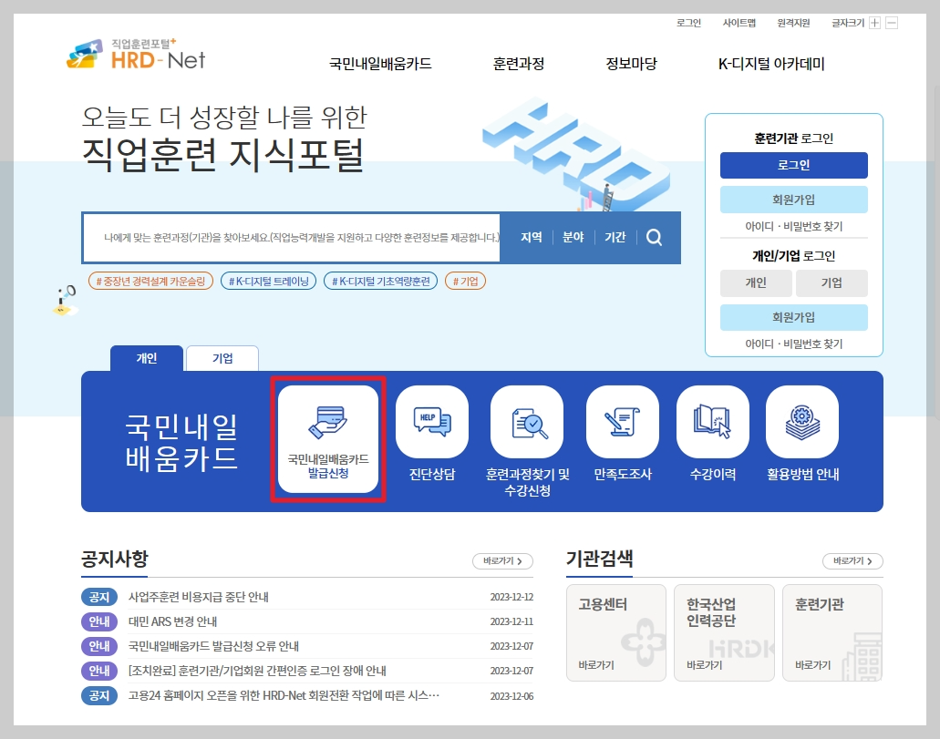940x739 pixels.
Task: Decrease font size with minus icon
Action: click(x=892, y=23)
